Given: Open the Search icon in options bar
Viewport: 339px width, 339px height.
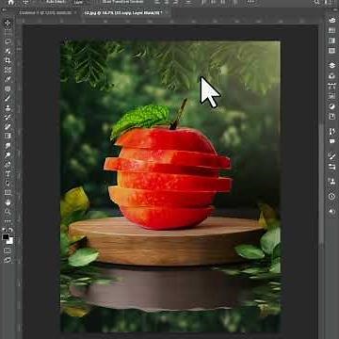Looking at the screenshot, I should [x=317, y=2].
